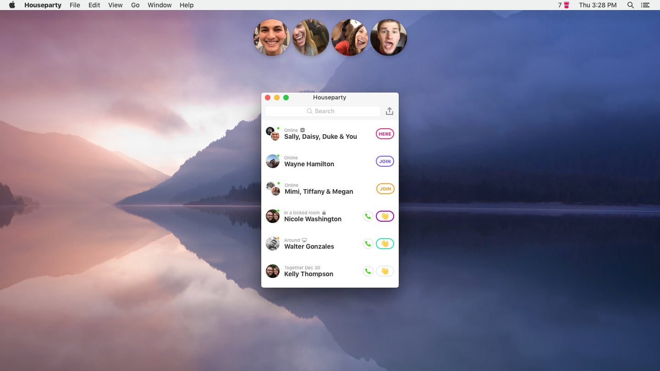The image size is (660, 371).
Task: Wave at Kelly Thompson
Action: [385, 271]
